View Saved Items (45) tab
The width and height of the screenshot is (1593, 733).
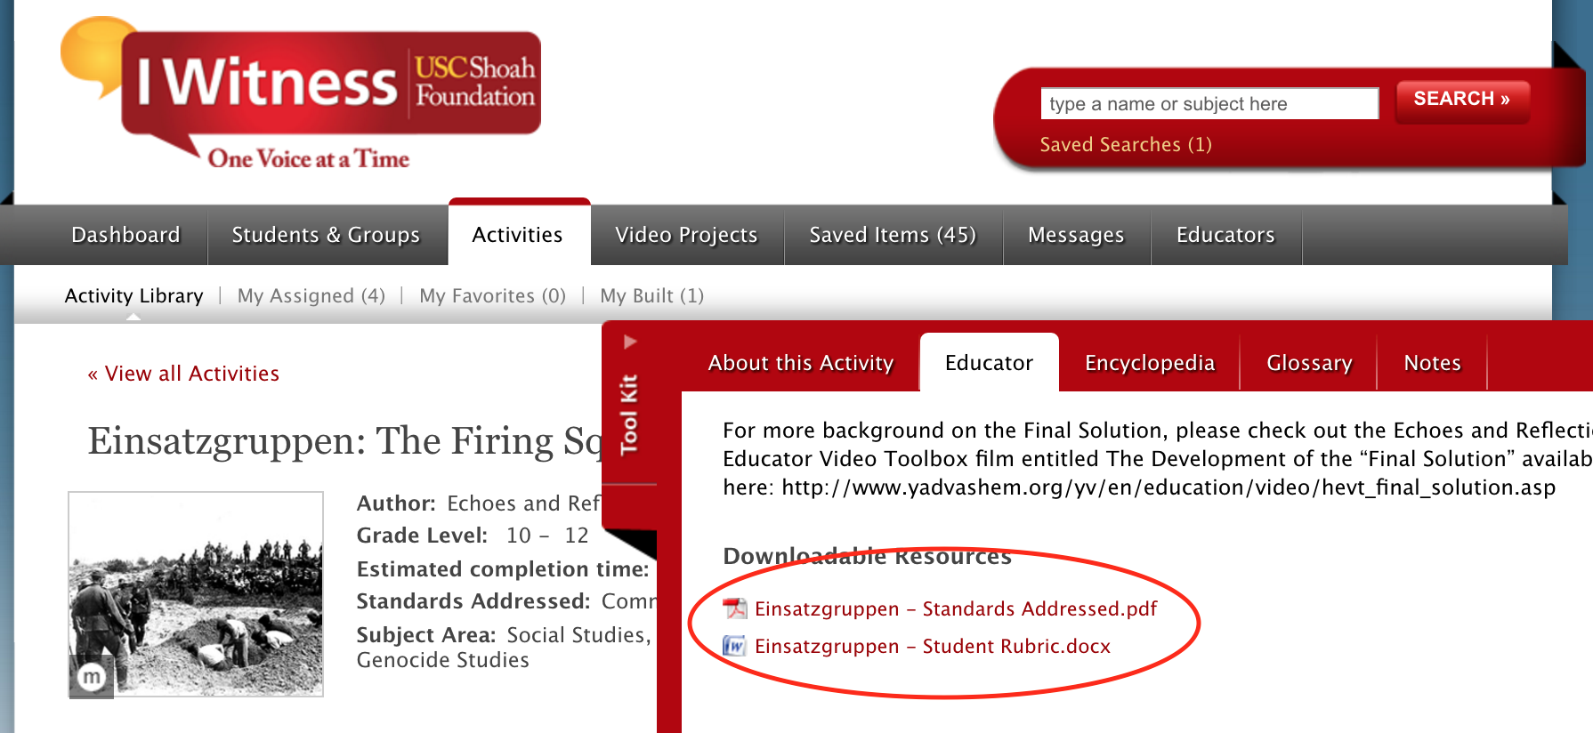pyautogui.click(x=893, y=235)
